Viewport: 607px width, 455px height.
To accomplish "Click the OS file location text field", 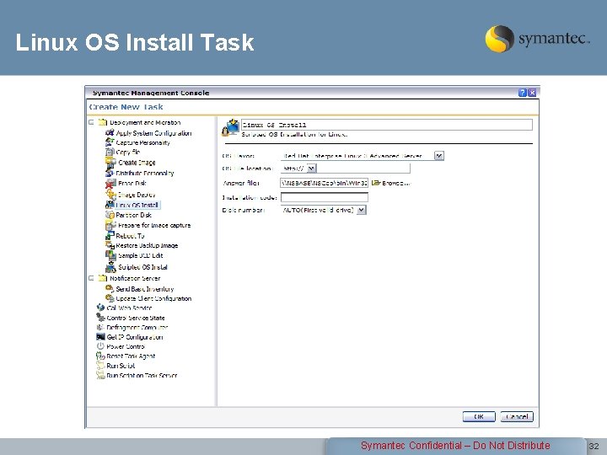I will click(x=363, y=169).
